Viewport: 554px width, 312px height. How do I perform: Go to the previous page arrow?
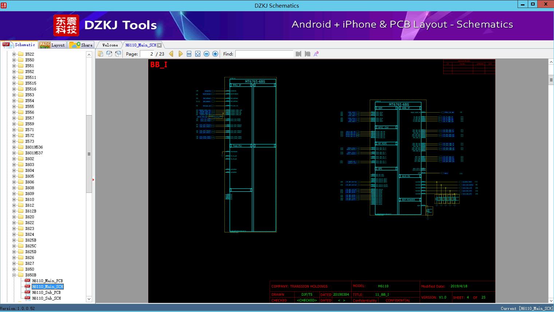171,54
